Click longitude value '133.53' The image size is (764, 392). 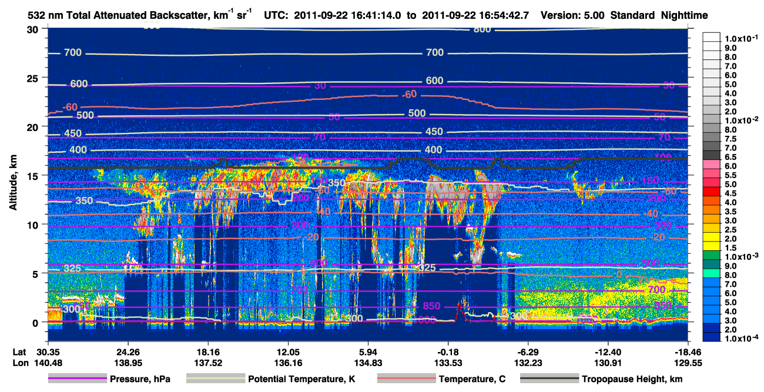[x=448, y=363]
